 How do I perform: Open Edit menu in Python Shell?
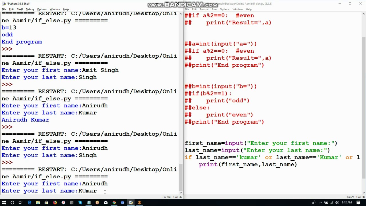(11, 9)
